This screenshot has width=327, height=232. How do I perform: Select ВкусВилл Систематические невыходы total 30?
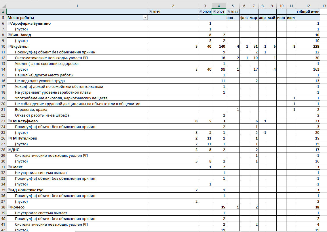tap(308, 58)
